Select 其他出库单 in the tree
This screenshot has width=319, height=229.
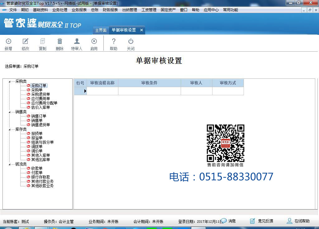(x=41, y=160)
